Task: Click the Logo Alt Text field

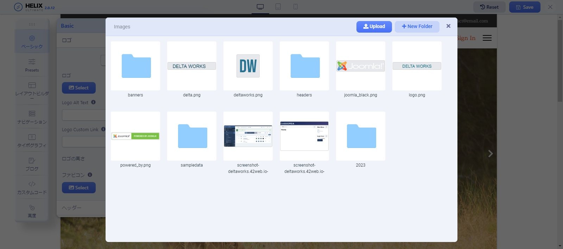Action: coord(84,115)
